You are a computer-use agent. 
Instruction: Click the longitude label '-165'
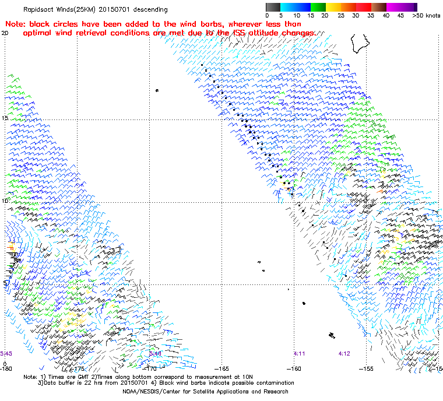tap(221, 369)
